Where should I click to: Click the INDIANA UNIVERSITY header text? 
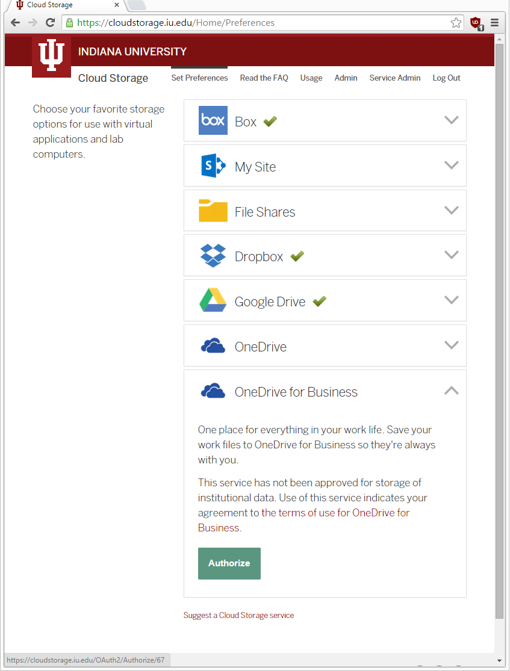(132, 52)
